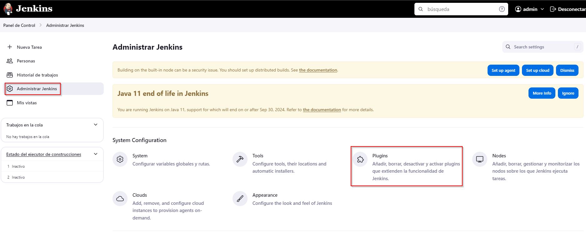Collapse the Estado del ejecutor panel chevron
Viewport: 586px width, 237px height.
coord(96,154)
